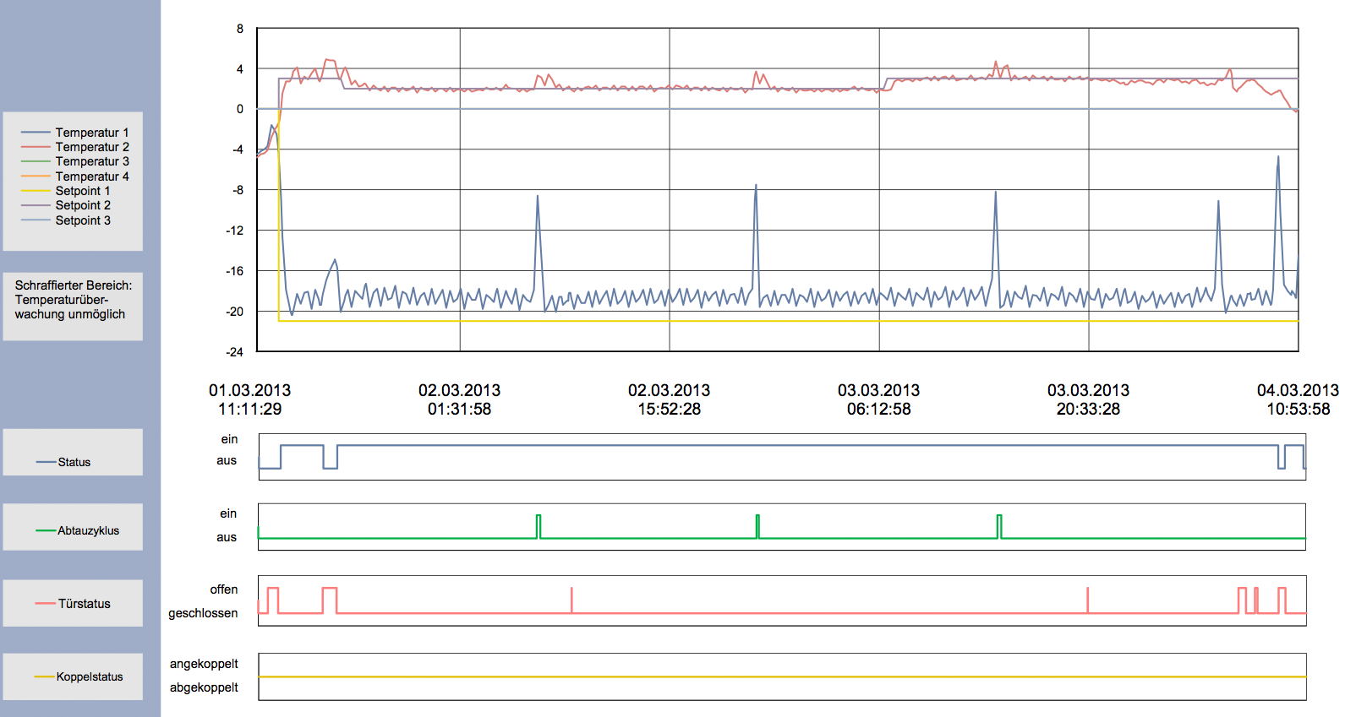Select the Temperatur 4 legend item
The image size is (1345, 717).
[x=91, y=177]
